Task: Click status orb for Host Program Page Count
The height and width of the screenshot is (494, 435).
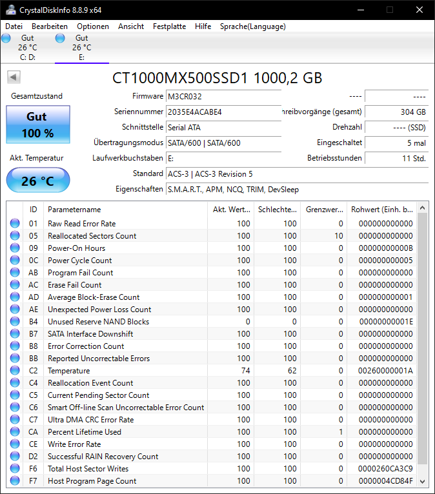Action: coord(15,481)
